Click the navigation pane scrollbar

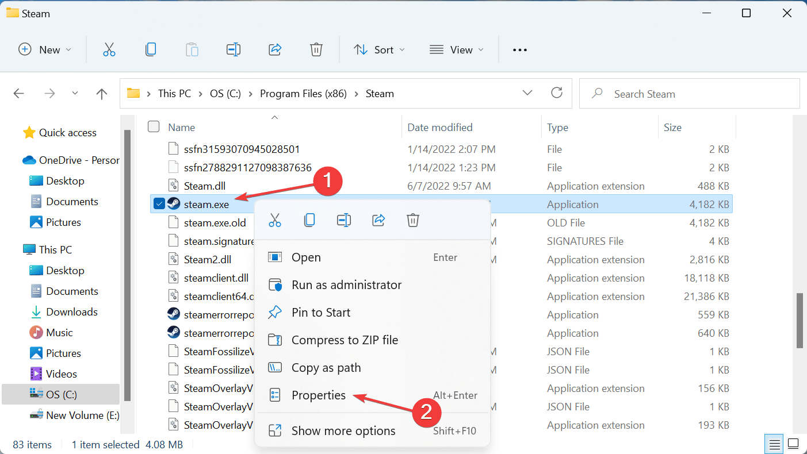tap(127, 264)
